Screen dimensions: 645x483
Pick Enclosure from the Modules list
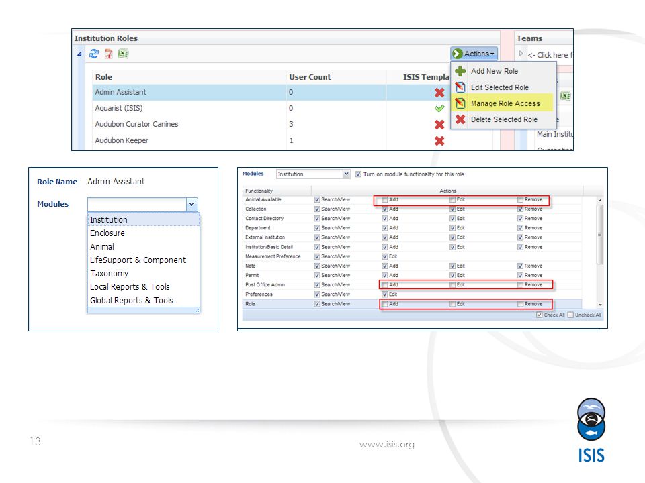coord(144,233)
